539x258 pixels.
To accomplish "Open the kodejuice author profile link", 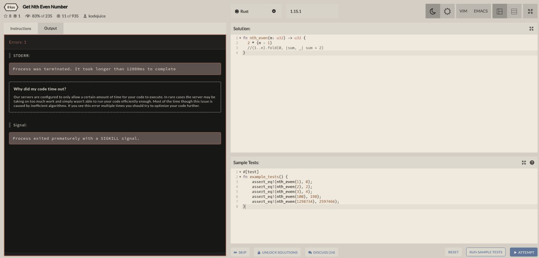I will [94, 16].
